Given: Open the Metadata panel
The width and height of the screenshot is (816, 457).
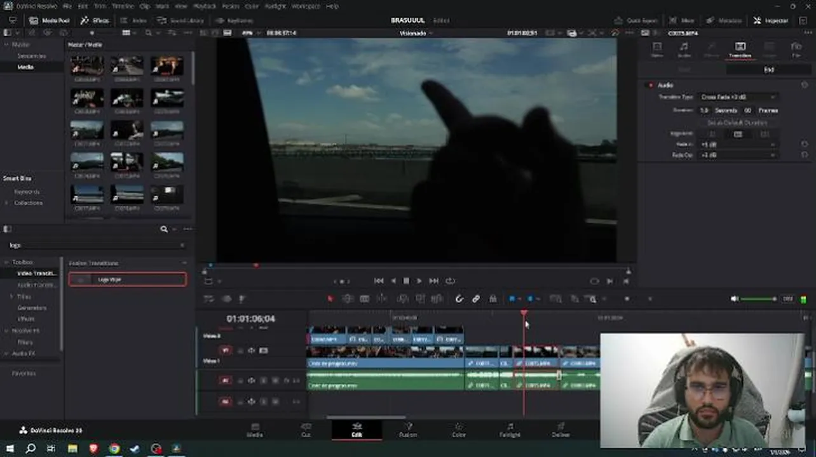Looking at the screenshot, I should coord(724,20).
